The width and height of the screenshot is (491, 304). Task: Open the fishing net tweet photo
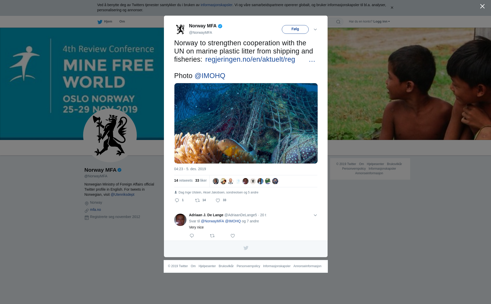(246, 123)
